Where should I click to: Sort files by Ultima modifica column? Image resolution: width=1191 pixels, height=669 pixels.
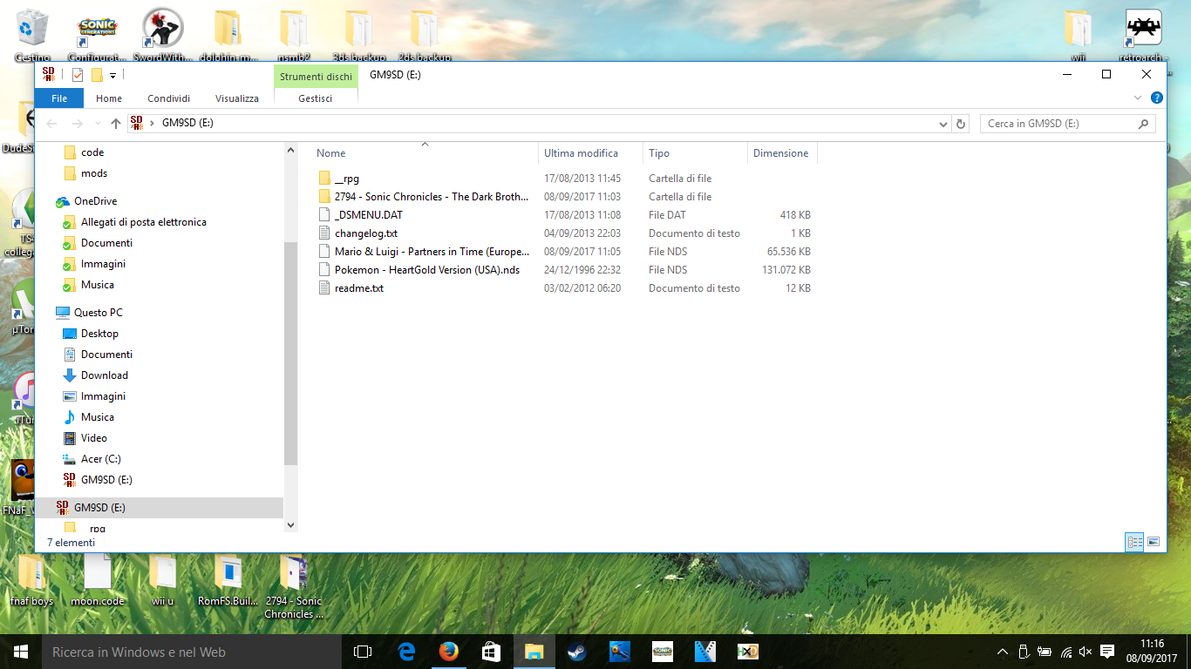click(591, 153)
